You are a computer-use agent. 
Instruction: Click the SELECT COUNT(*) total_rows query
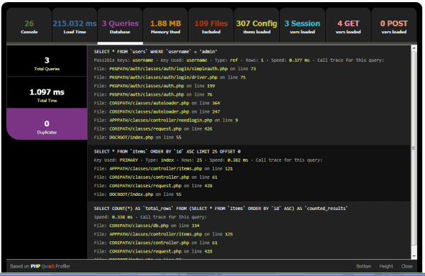(x=221, y=209)
